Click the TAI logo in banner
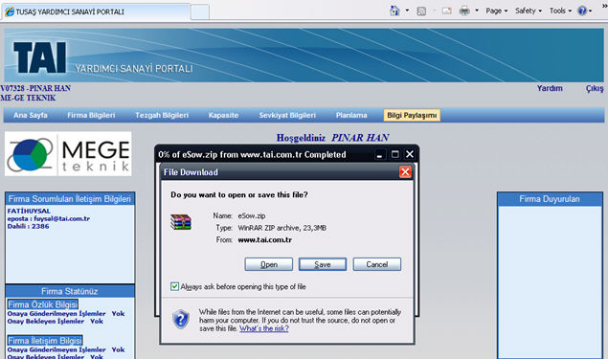Image resolution: width=608 pixels, height=359 pixels. (x=40, y=57)
